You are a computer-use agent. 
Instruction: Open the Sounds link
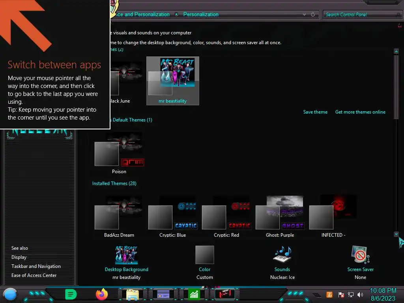pos(282,269)
